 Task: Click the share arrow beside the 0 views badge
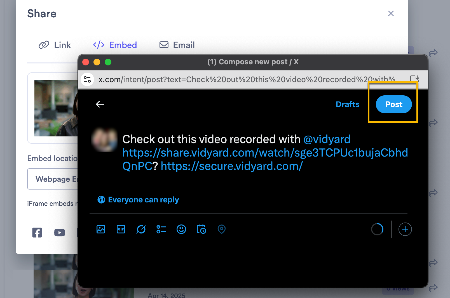pyautogui.click(x=433, y=288)
